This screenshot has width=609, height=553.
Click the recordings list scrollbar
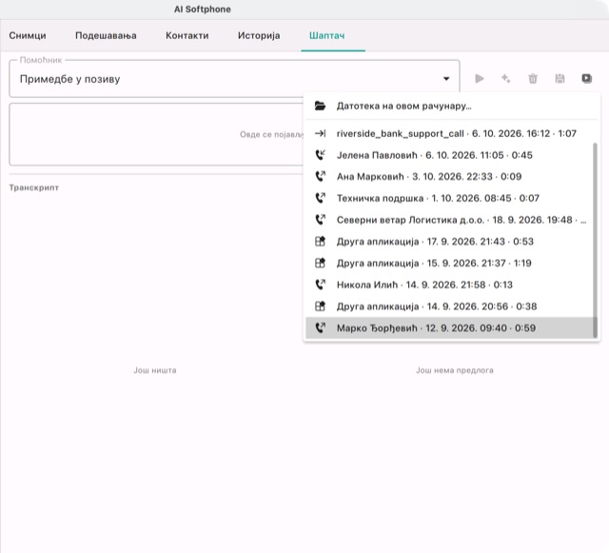[x=595, y=240]
